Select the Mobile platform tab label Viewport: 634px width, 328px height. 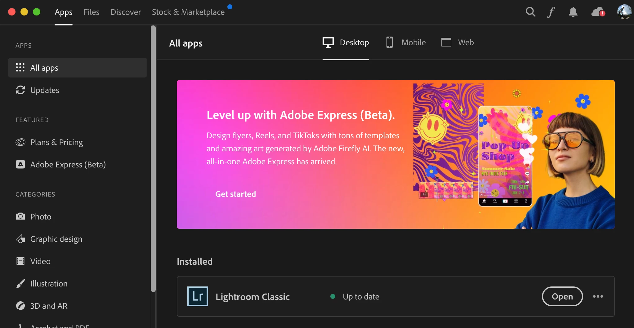[x=413, y=42]
